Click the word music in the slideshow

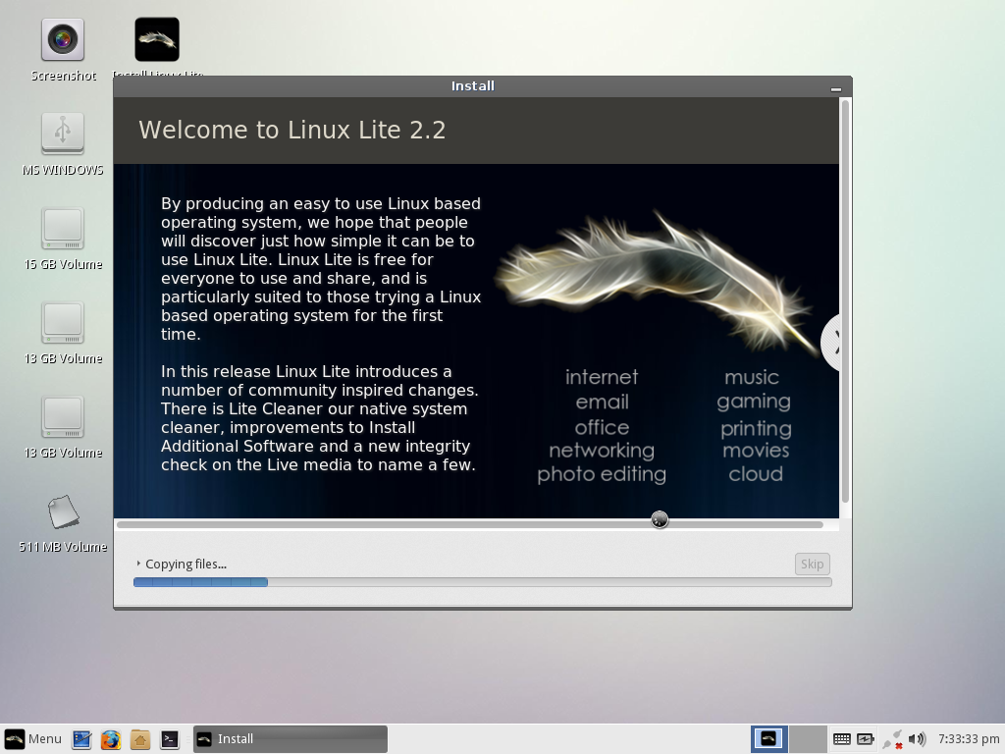[752, 377]
